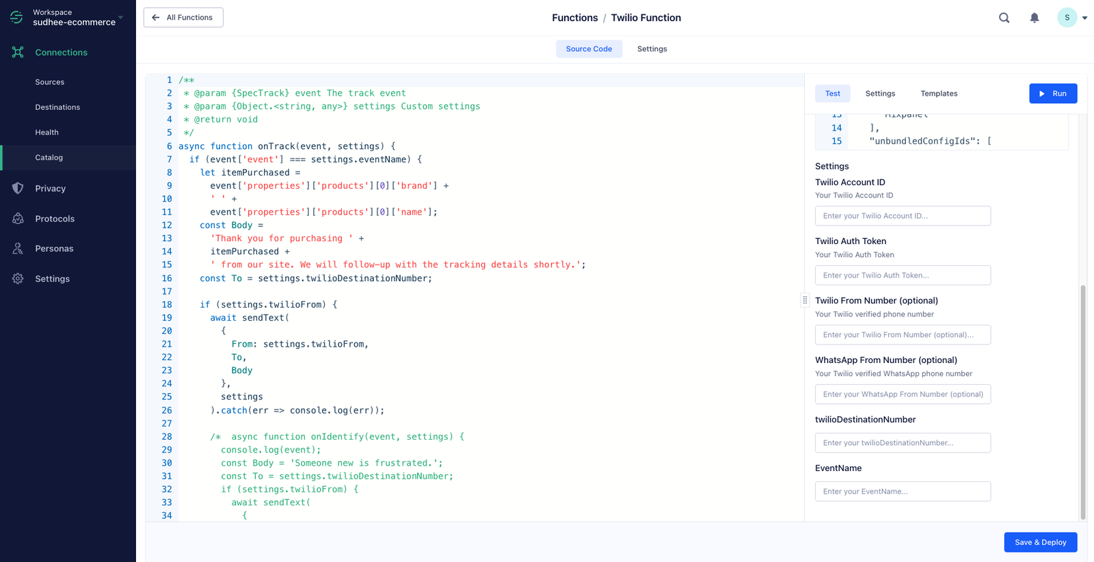Go back via All Functions button
Image resolution: width=1094 pixels, height=562 pixels.
coord(183,18)
